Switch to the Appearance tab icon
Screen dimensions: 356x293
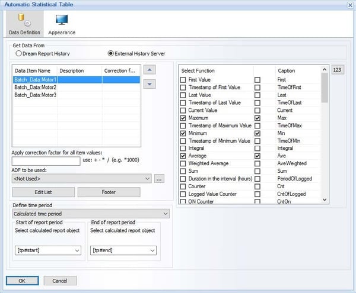tap(61, 21)
